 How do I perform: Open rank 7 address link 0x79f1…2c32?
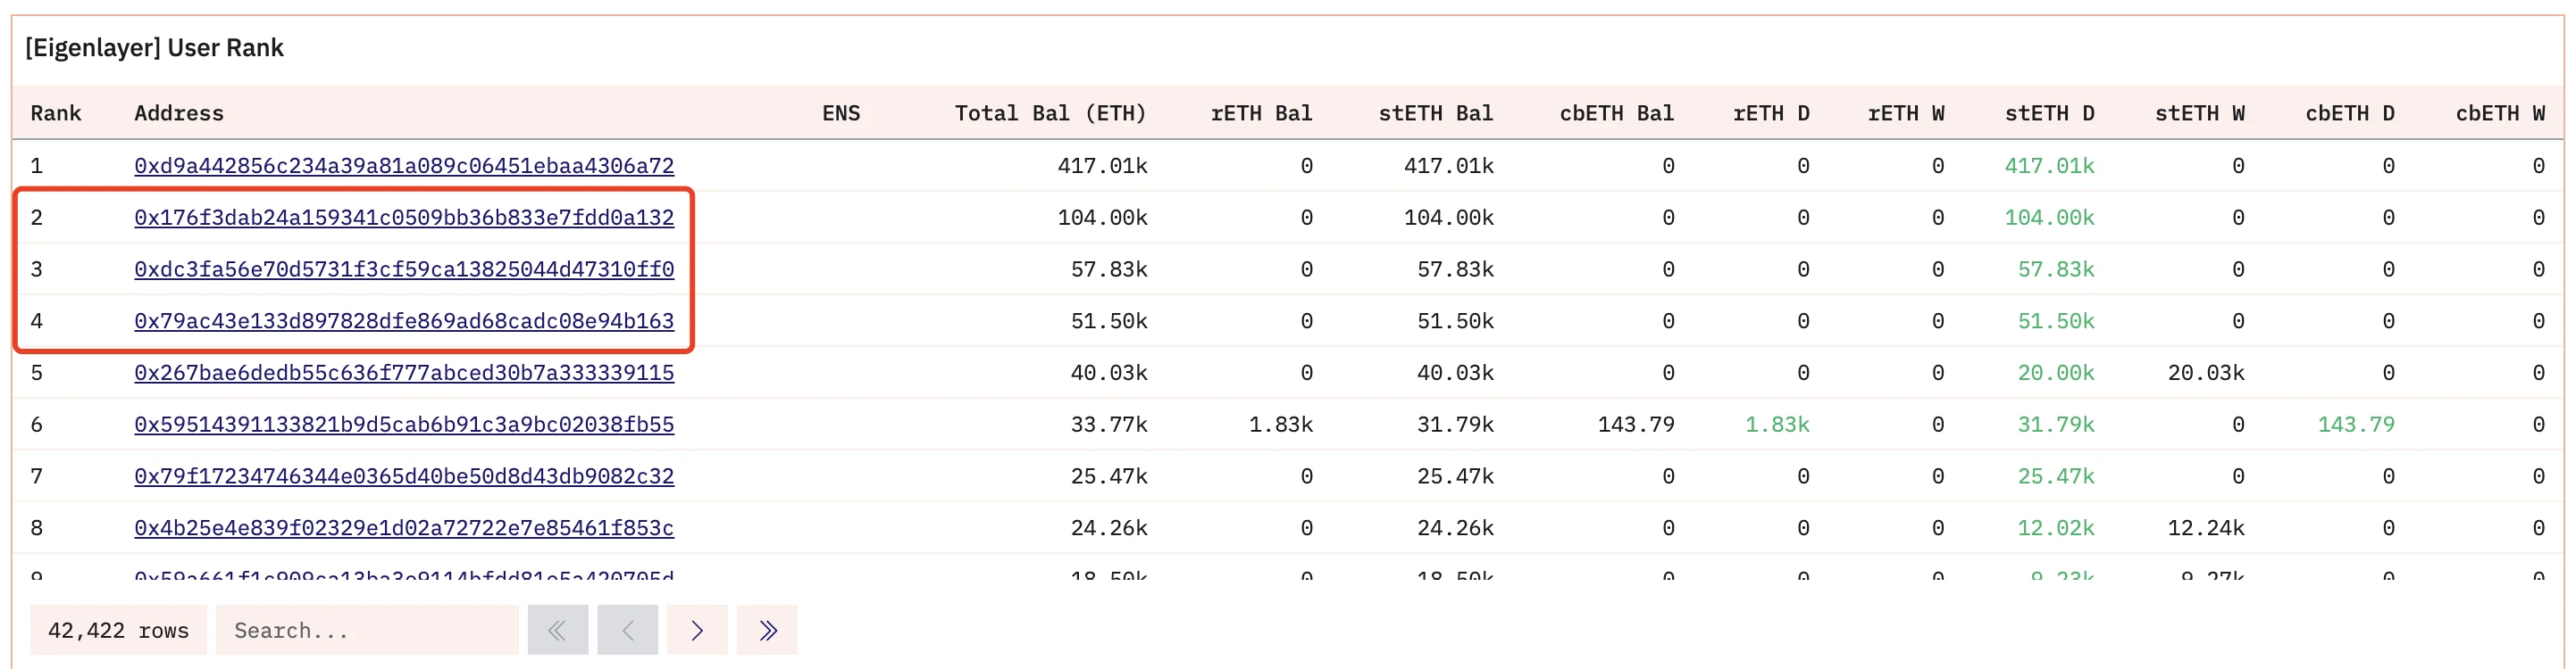[404, 477]
